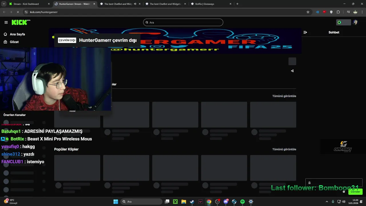Launch Minecraft from the taskbar
Image resolution: width=366 pixels, height=206 pixels.
coord(175,202)
